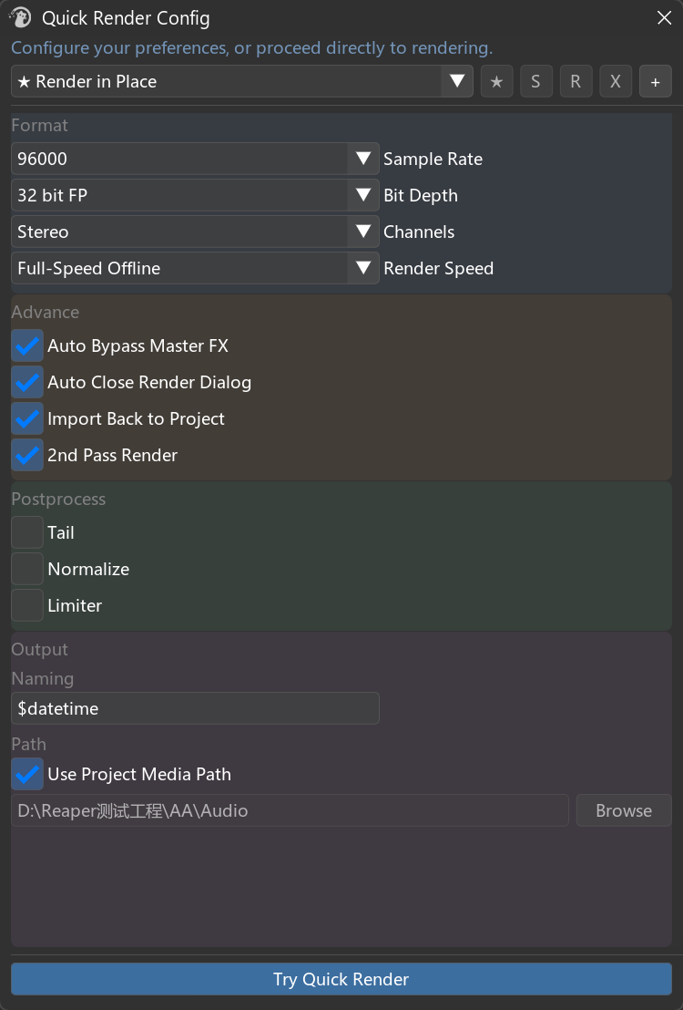Close the Quick Render Config window
683x1010 pixels.
pyautogui.click(x=665, y=17)
